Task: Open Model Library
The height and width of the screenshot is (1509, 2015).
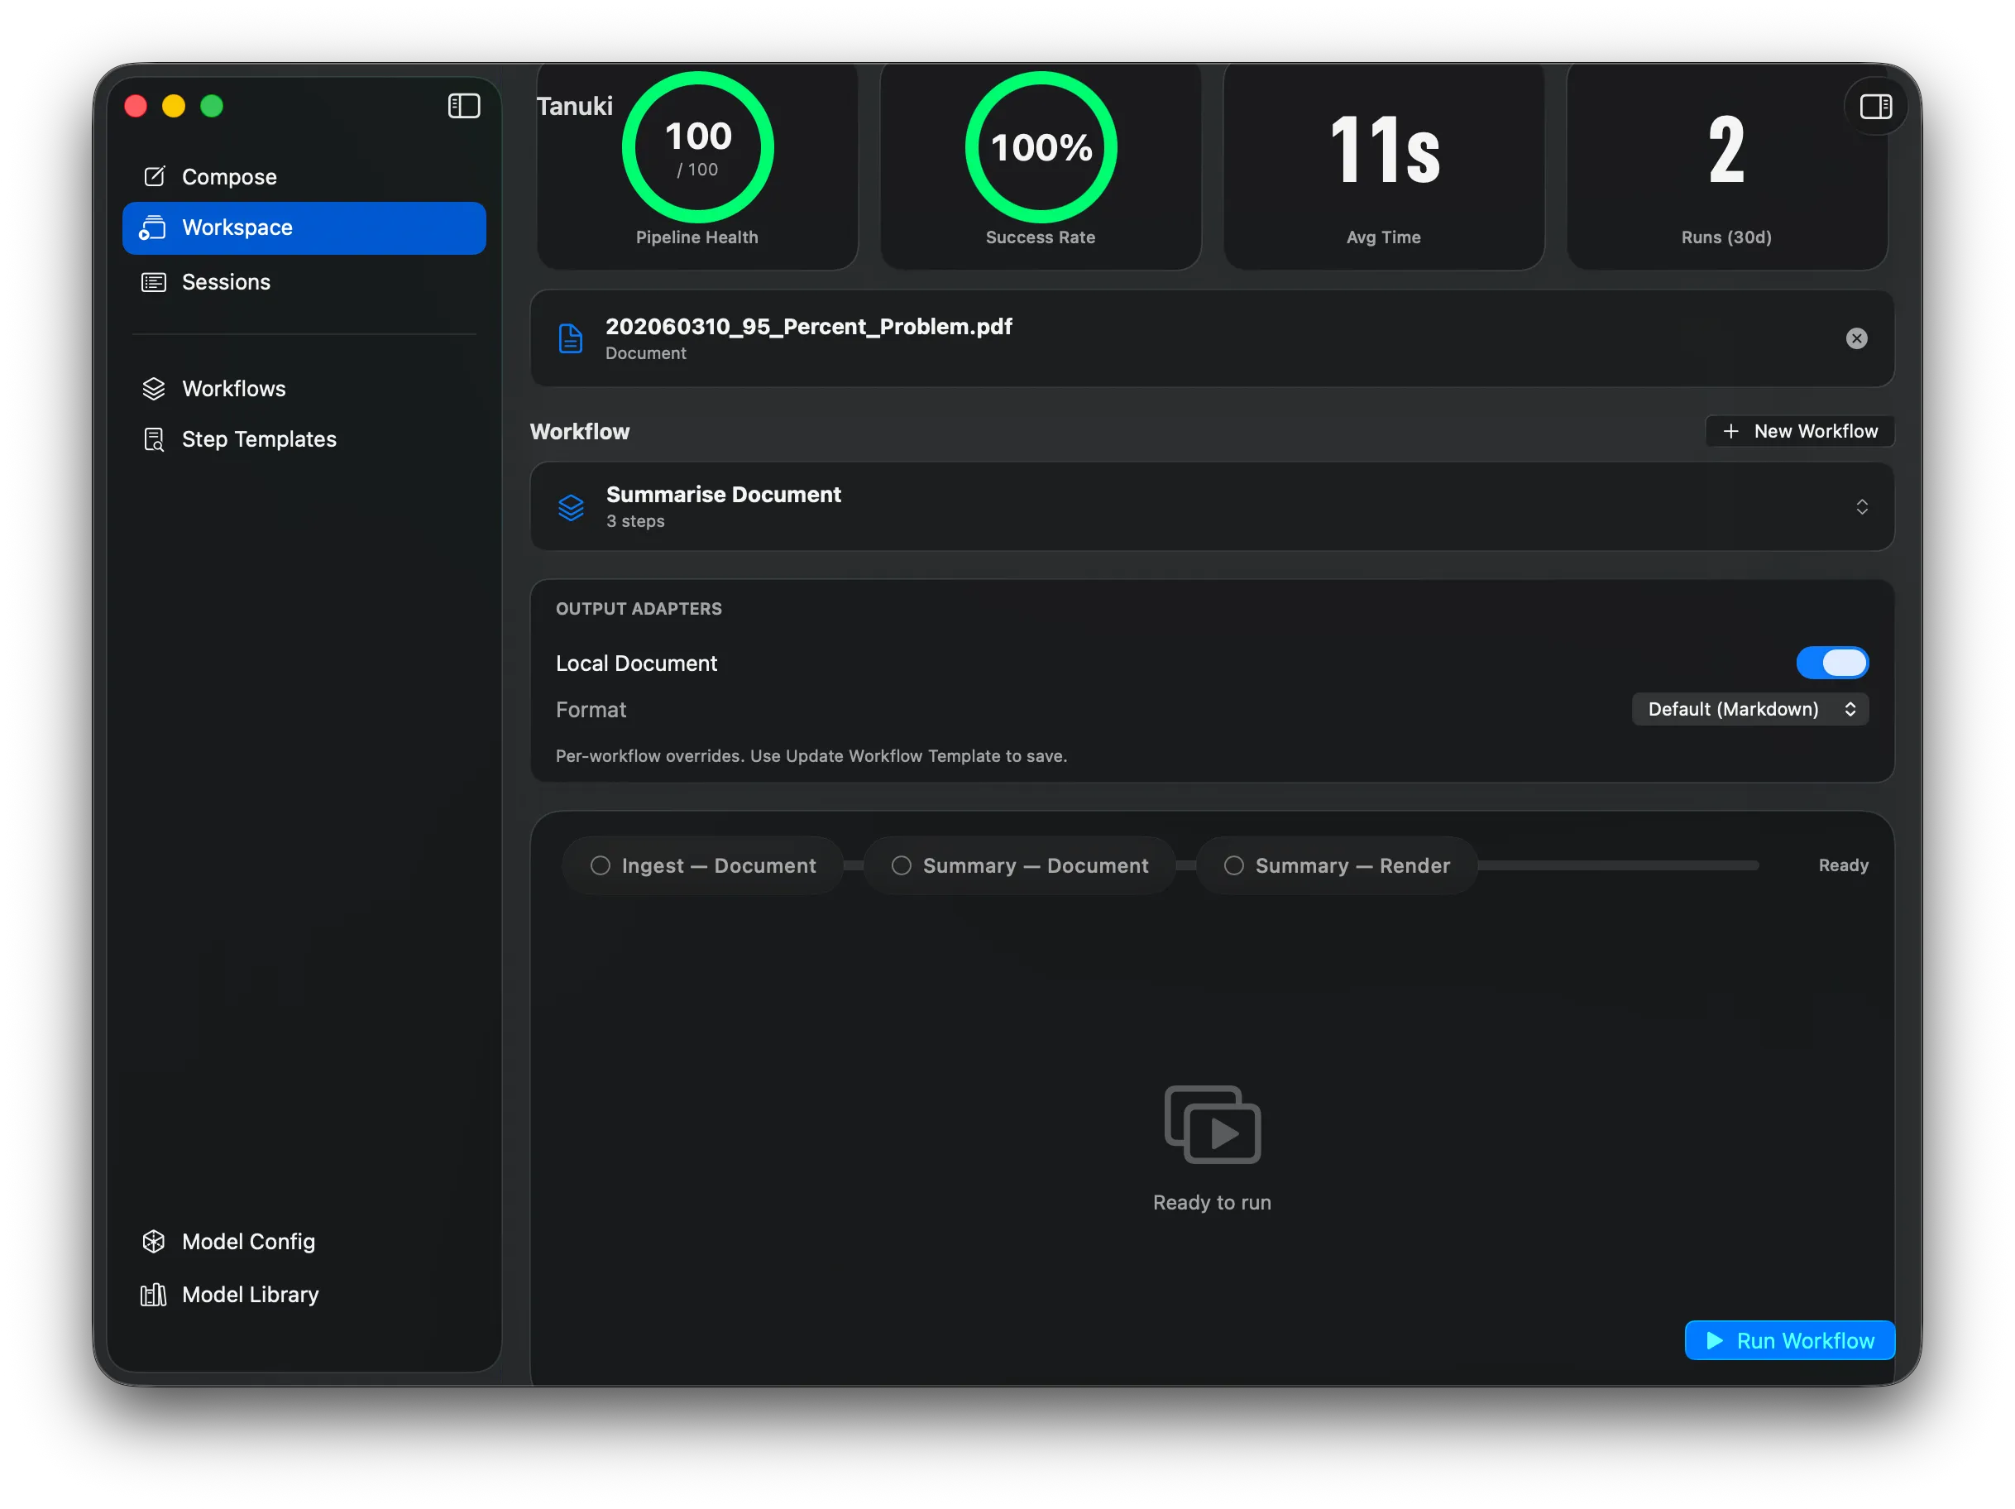Action: (304, 1294)
